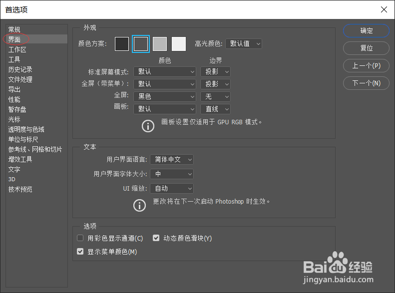Select 界面 in the category list
395x293 pixels.
[36, 39]
